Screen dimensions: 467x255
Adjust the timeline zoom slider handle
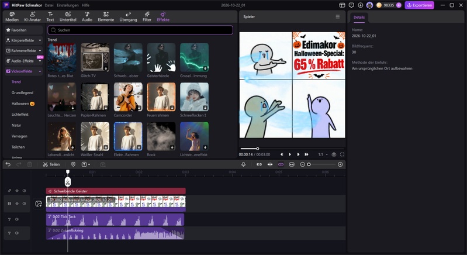(x=309, y=164)
